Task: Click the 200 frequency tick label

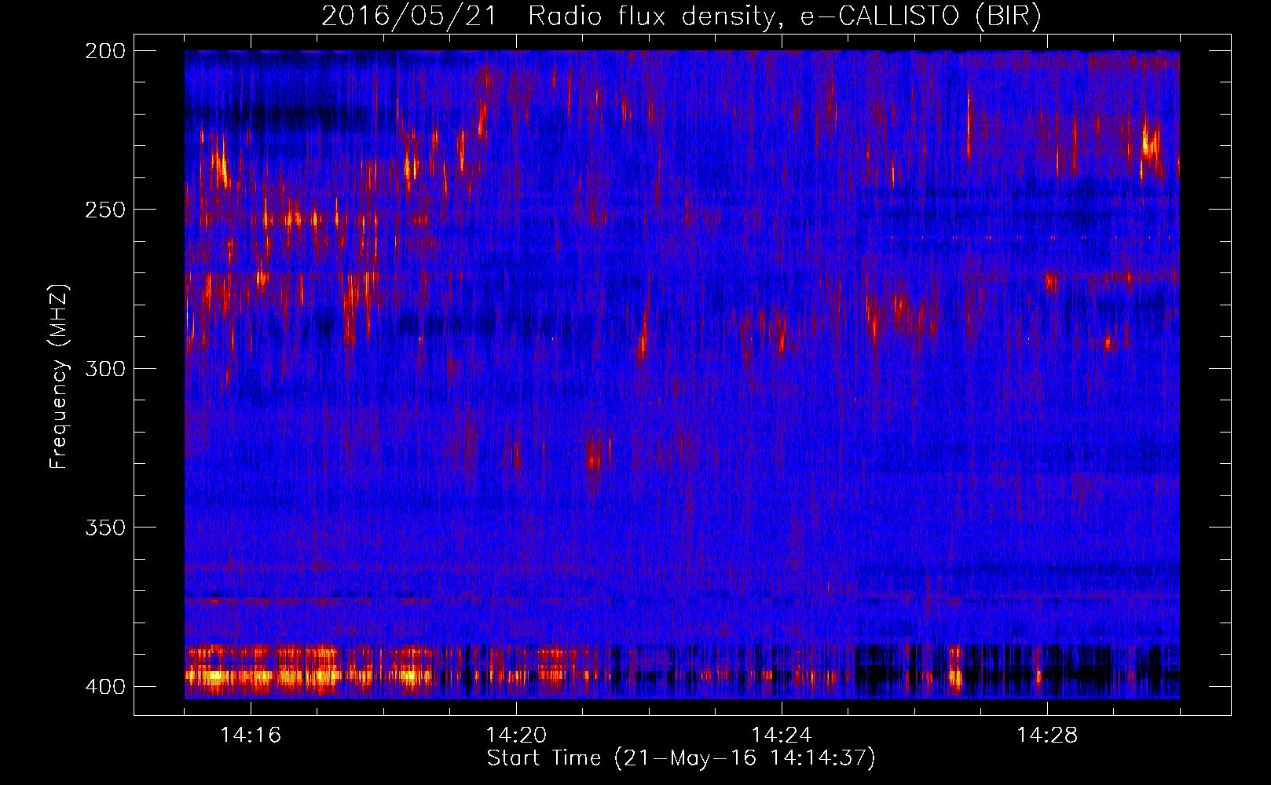Action: tap(104, 50)
